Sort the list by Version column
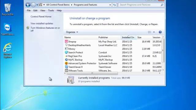 coord(156,37)
